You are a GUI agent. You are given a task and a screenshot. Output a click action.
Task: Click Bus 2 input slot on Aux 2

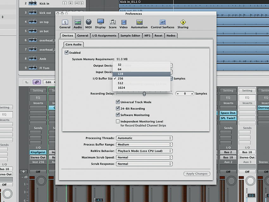click(228, 152)
